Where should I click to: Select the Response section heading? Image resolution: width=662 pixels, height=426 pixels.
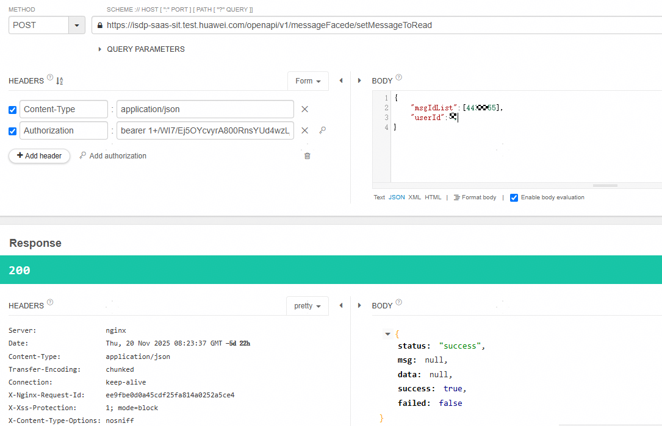pyautogui.click(x=35, y=243)
